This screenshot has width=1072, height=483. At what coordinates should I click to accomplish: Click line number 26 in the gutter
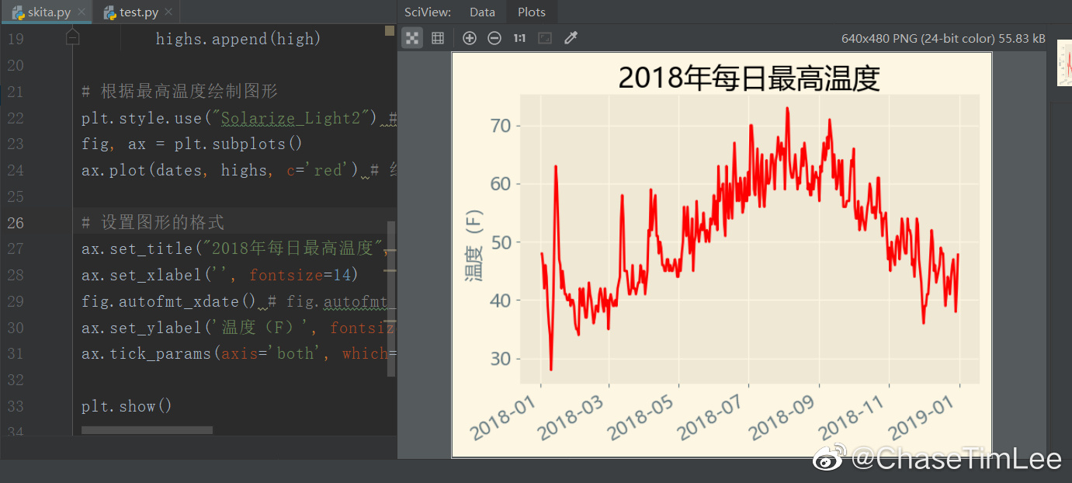[x=16, y=223]
